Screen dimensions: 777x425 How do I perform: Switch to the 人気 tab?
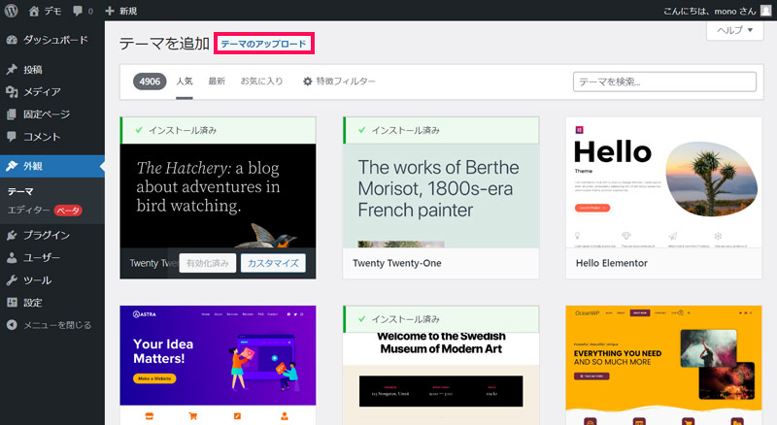click(x=185, y=82)
